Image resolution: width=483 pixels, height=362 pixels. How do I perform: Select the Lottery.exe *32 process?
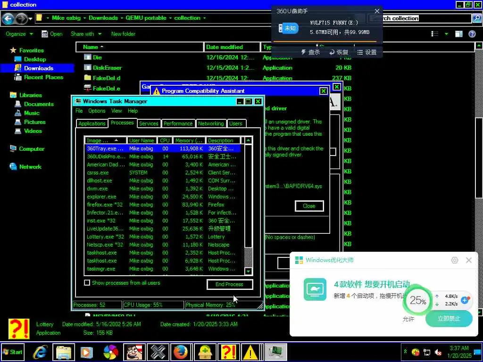tap(163, 237)
